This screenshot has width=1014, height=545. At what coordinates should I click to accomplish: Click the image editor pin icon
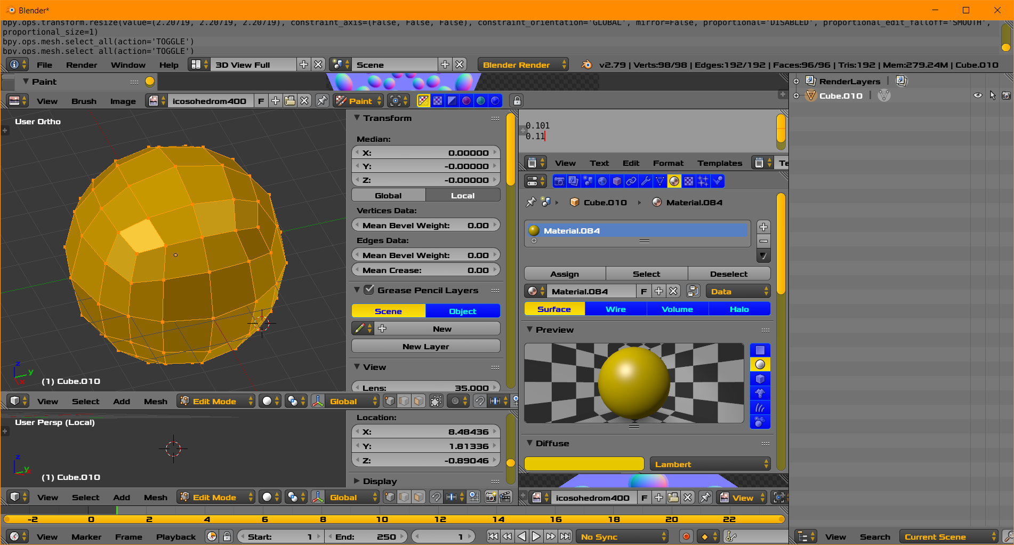322,101
